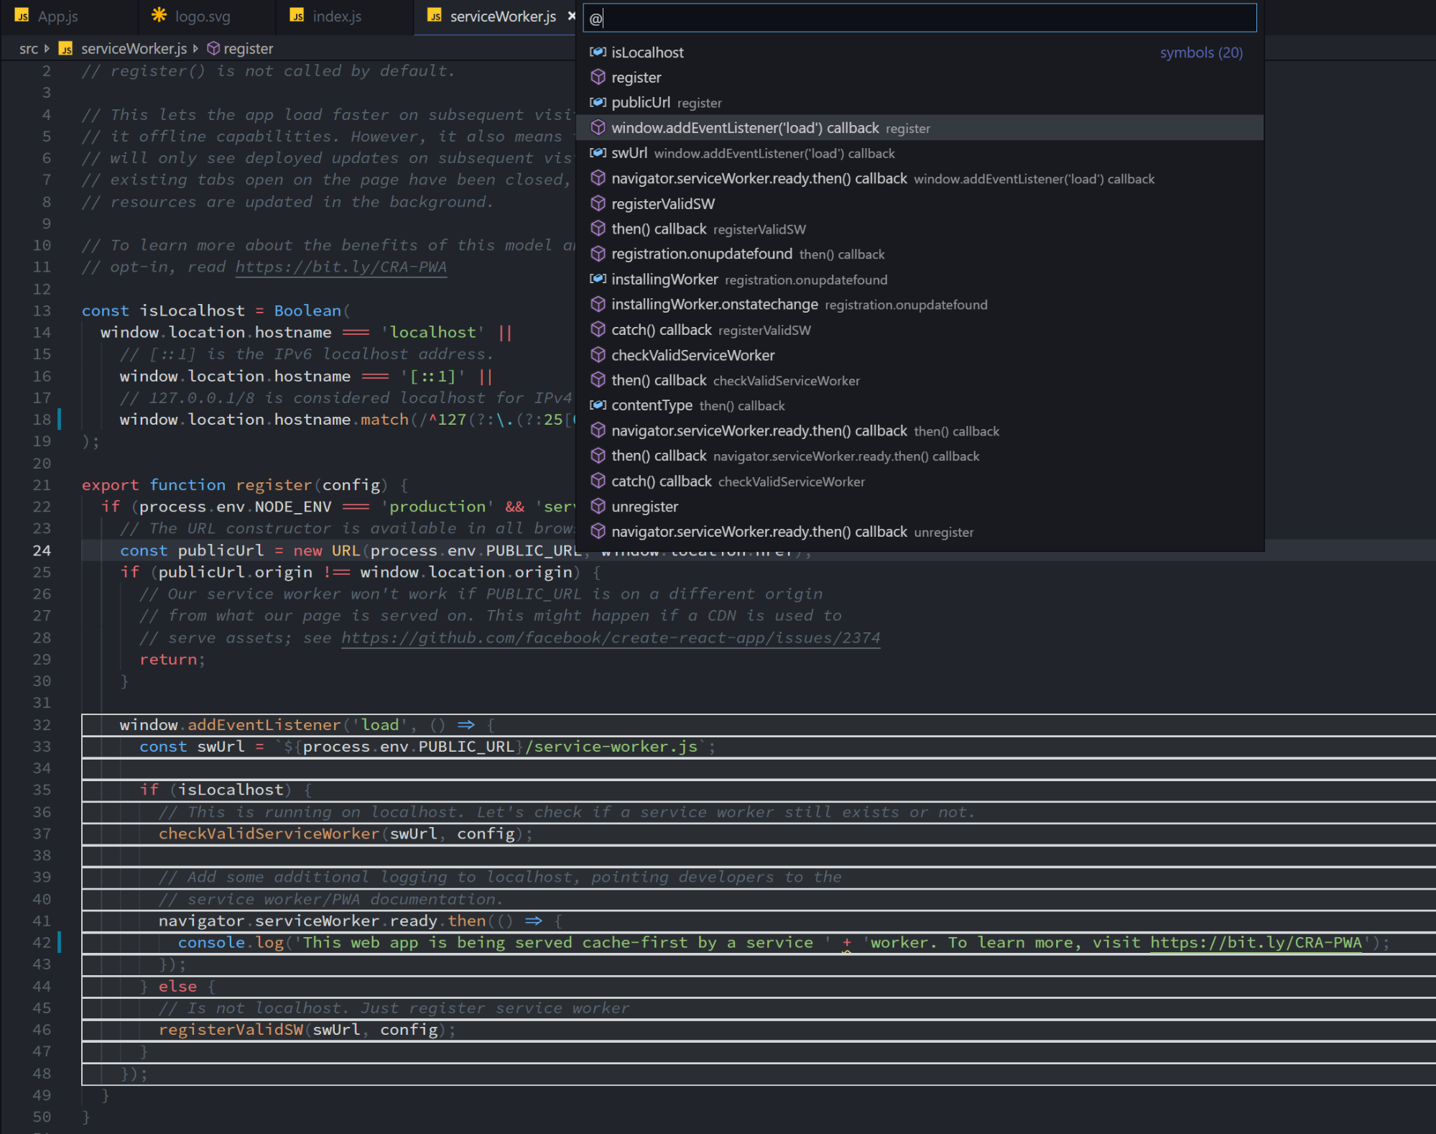Click the src breadcrumb segment
This screenshot has width=1436, height=1134.
pyautogui.click(x=29, y=48)
